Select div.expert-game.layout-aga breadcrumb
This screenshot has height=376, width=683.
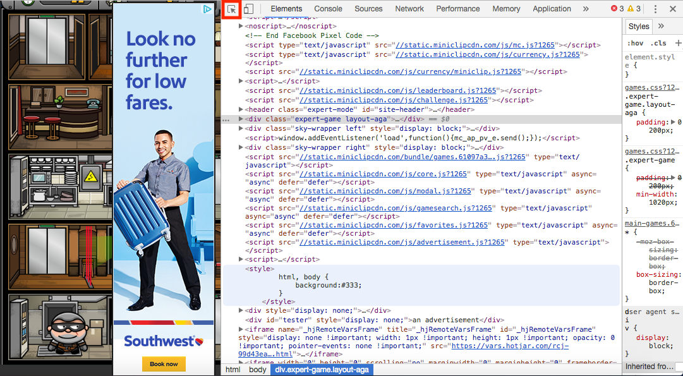[x=322, y=370]
